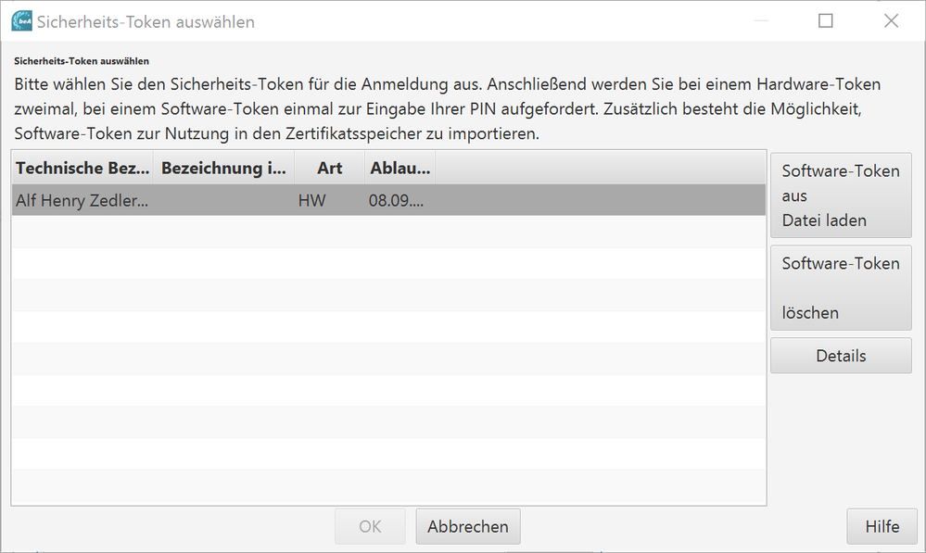Open Hilfe for this dialog
Screen dimensions: 926x553
point(882,526)
